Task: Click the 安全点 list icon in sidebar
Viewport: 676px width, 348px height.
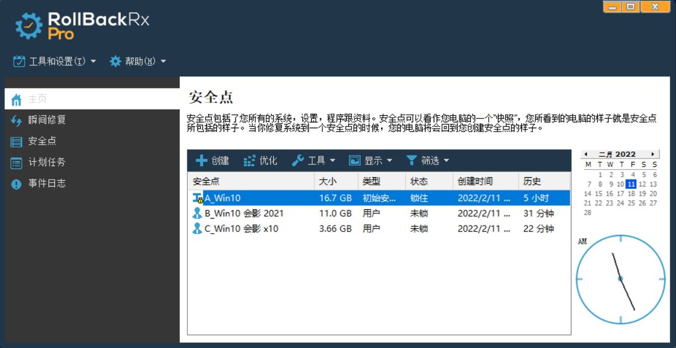Action: tap(16, 142)
